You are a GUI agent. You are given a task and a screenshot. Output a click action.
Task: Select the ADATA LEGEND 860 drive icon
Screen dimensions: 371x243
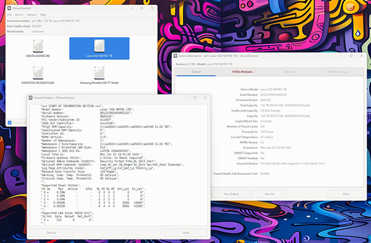(38, 48)
